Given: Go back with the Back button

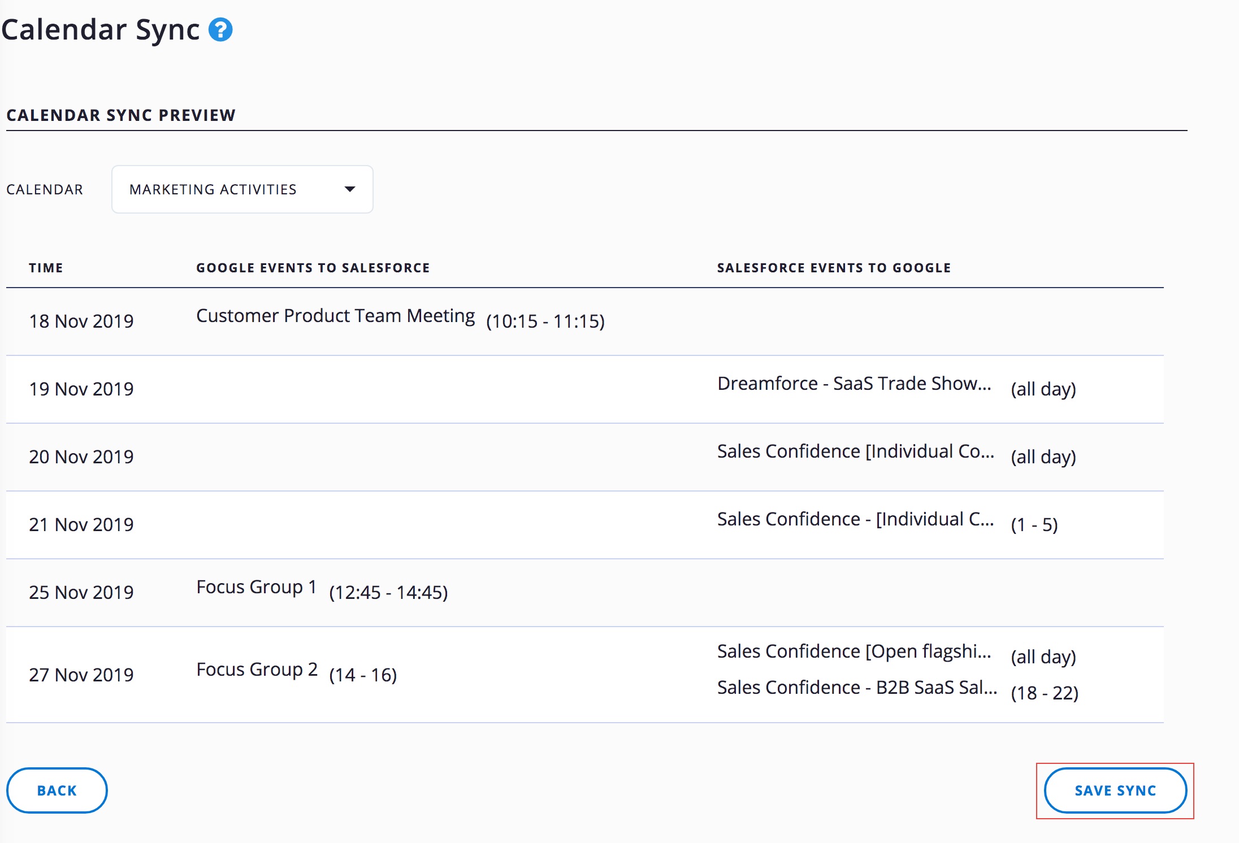Looking at the screenshot, I should tap(57, 790).
